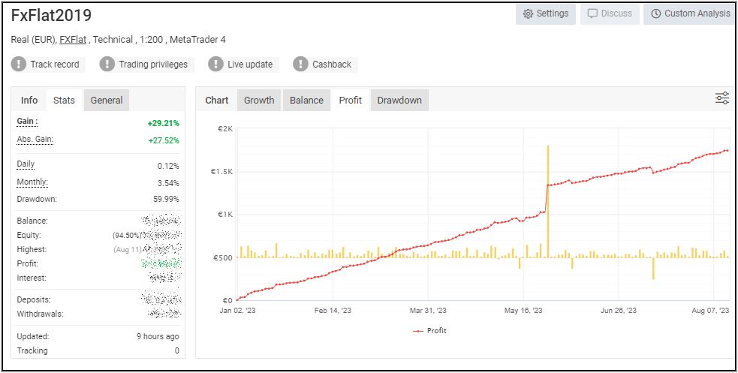Click the Settings gear icon
738x373 pixels.
528,14
